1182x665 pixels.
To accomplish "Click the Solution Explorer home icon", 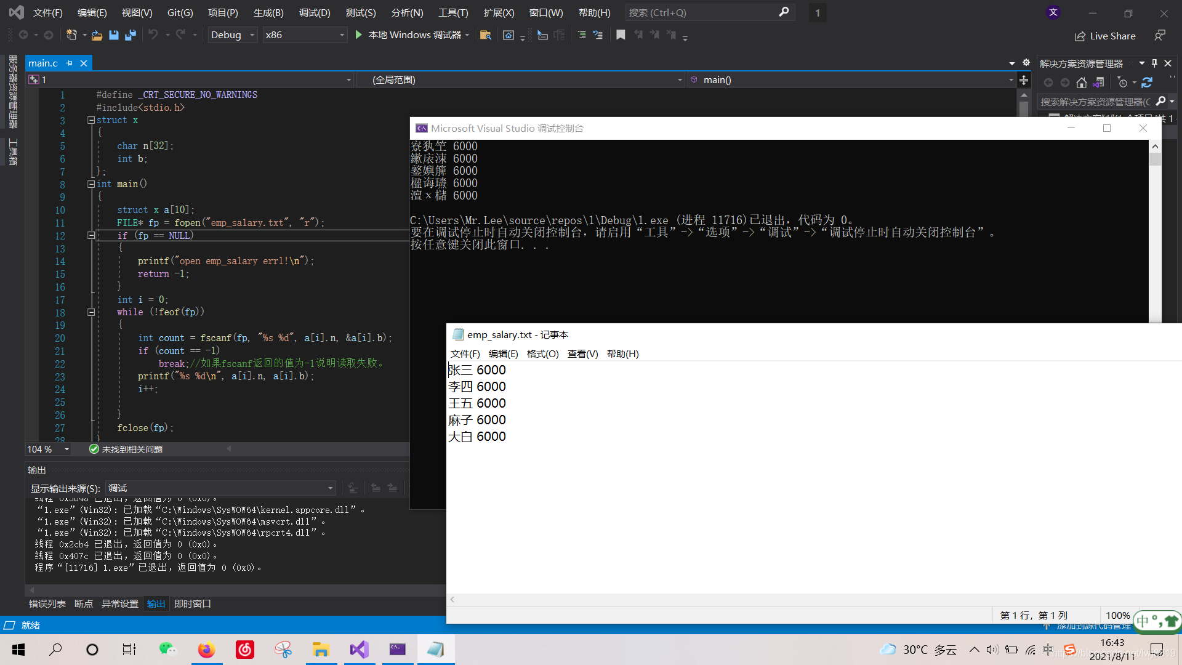I will click(x=1082, y=83).
